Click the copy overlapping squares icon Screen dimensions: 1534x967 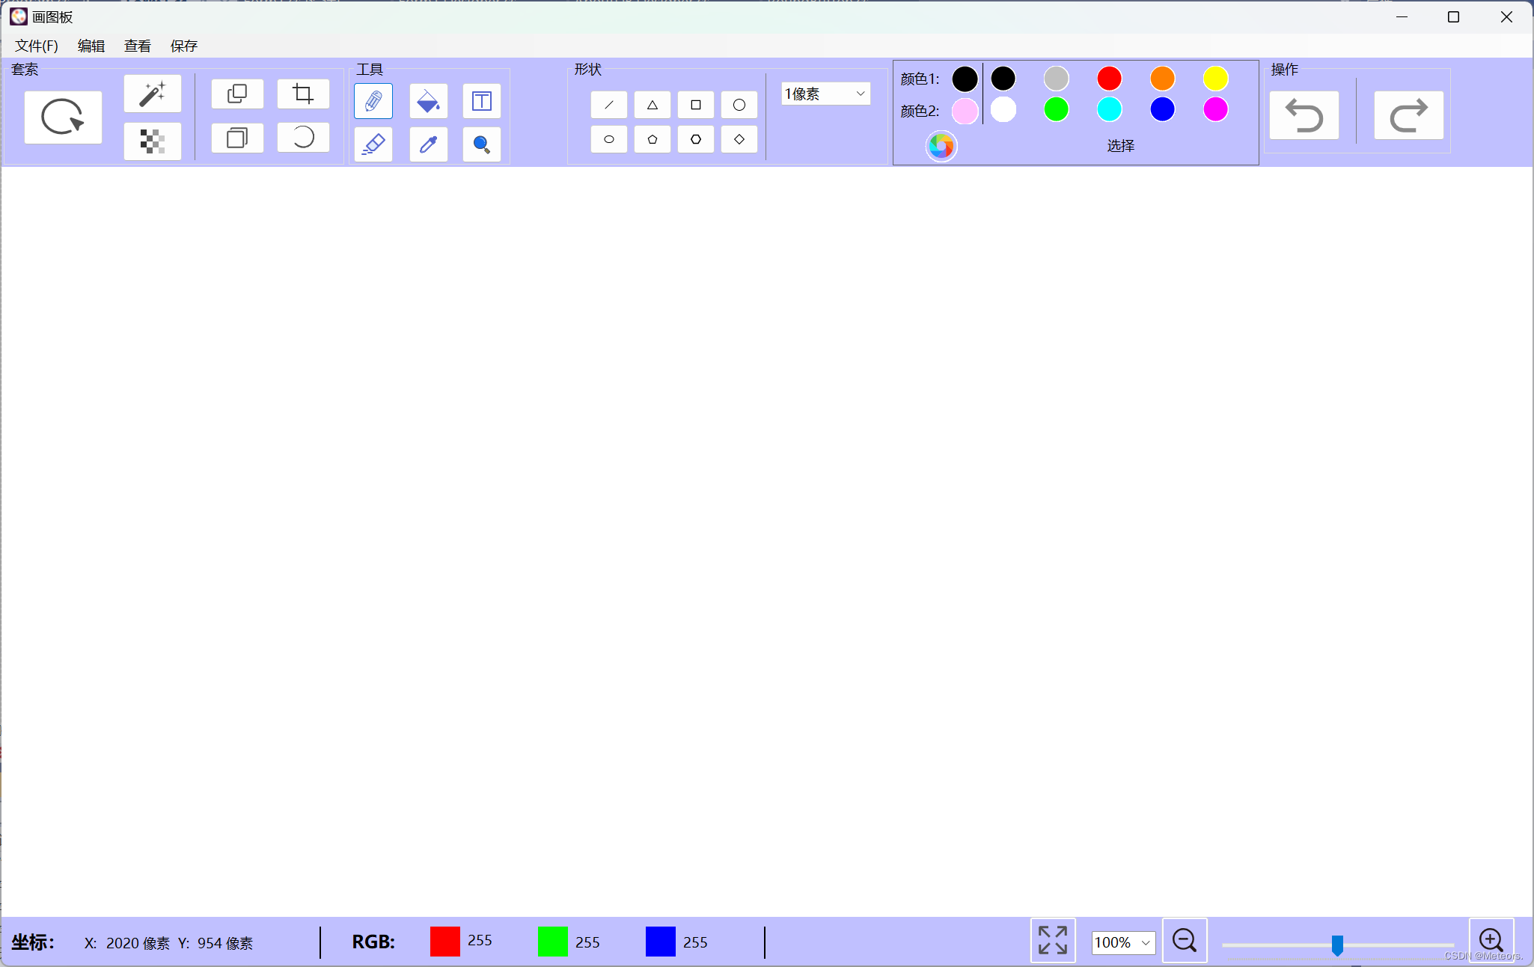click(237, 94)
